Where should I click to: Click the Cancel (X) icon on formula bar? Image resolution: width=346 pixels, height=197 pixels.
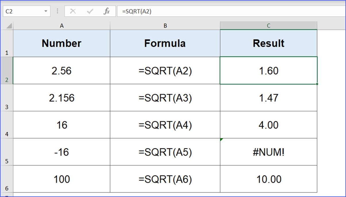coord(73,11)
